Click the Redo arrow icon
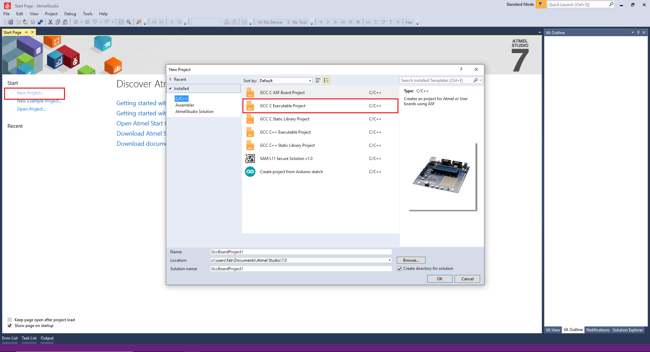The width and height of the screenshot is (650, 352). (x=107, y=22)
